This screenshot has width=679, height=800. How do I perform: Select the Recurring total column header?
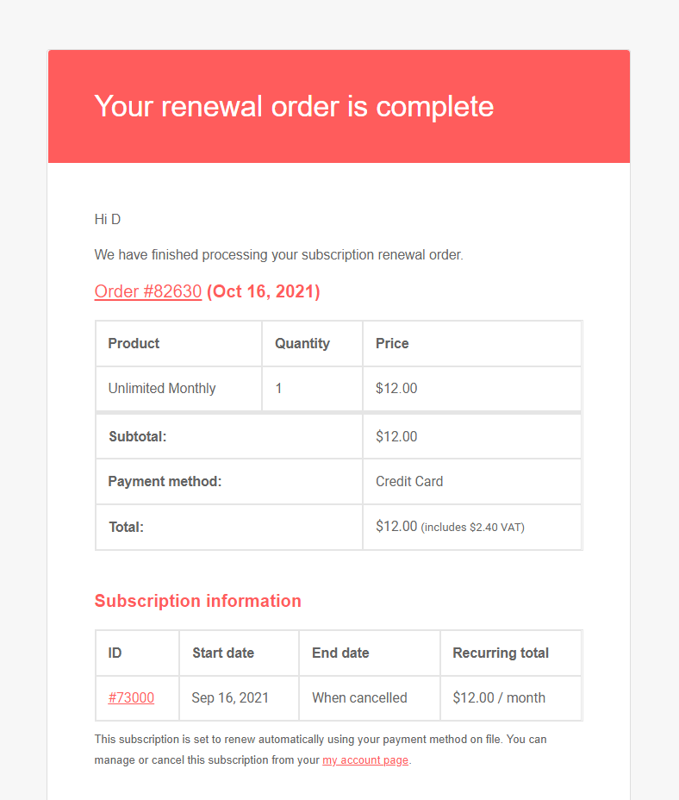point(501,653)
